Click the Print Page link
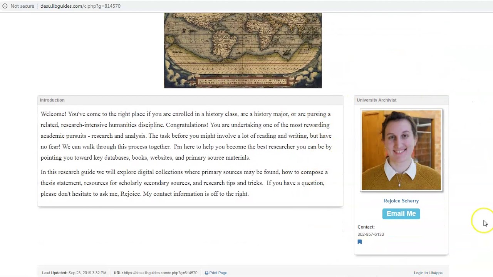Viewport: 493px width, 277px height. click(218, 273)
